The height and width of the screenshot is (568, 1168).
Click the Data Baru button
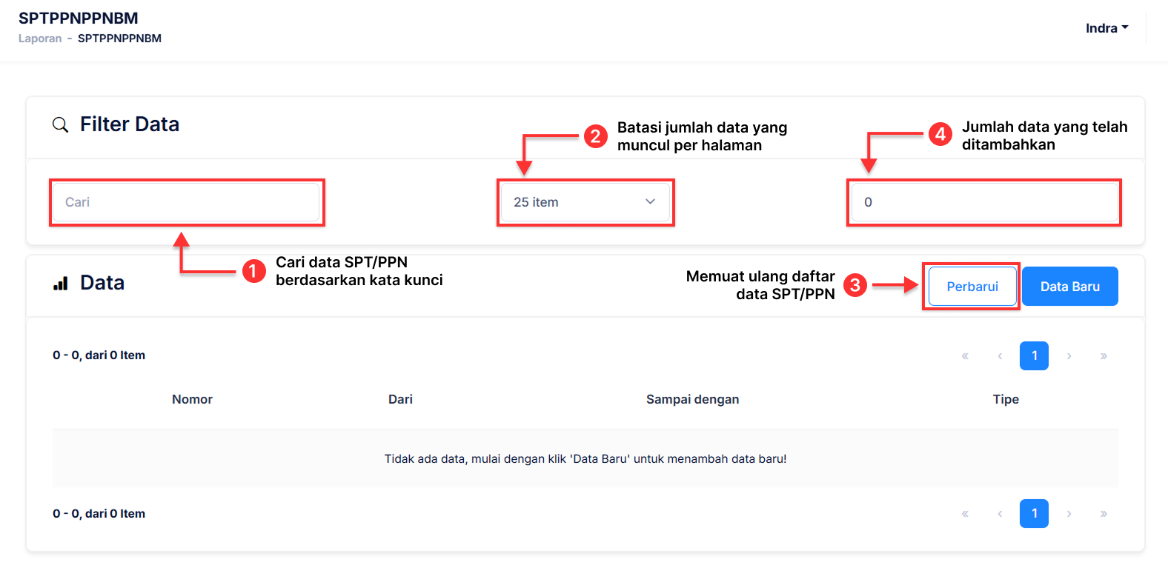[x=1069, y=287]
